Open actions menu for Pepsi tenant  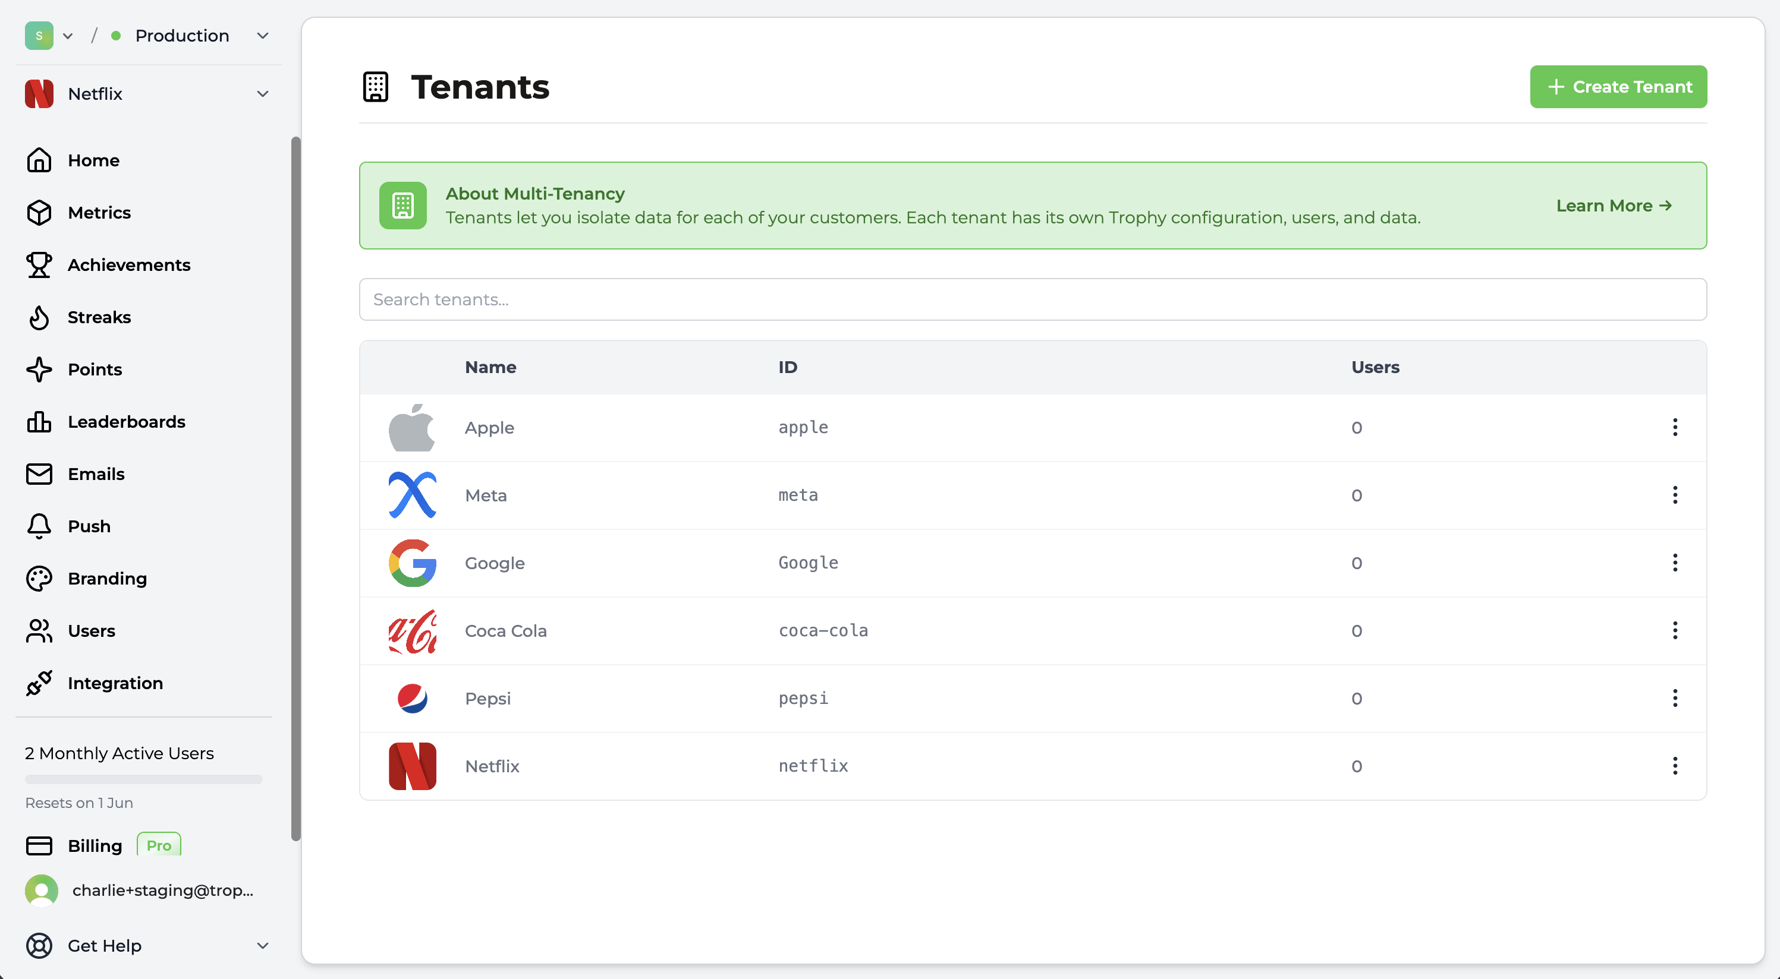click(x=1675, y=698)
